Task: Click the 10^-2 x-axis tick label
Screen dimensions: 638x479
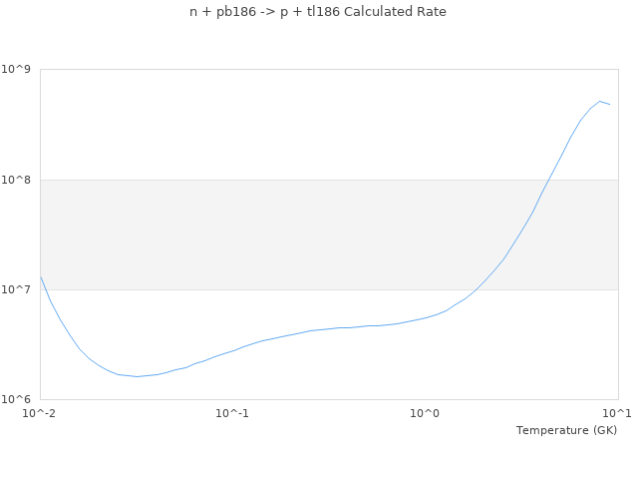Action: click(40, 413)
